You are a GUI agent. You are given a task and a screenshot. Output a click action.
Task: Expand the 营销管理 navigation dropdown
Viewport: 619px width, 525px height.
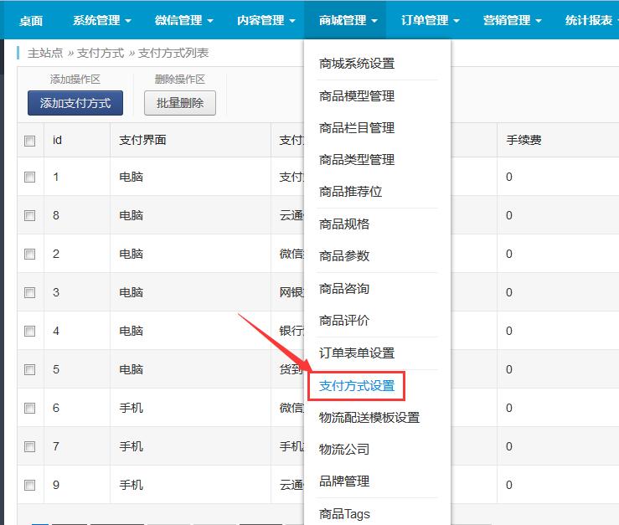[x=513, y=20]
